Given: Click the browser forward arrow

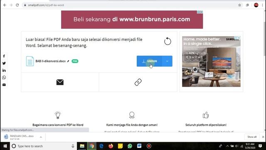Looking at the screenshot, I should pos(11,5).
